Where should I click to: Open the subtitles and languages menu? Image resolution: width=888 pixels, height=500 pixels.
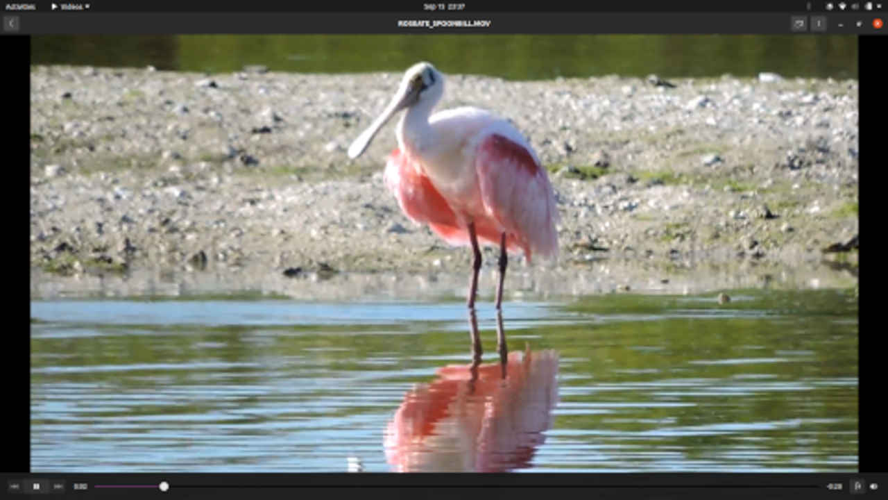(799, 24)
